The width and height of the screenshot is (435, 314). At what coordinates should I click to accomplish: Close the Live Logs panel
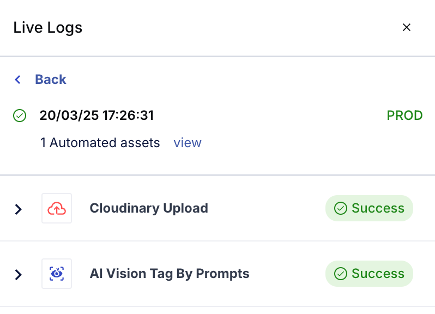[406, 27]
